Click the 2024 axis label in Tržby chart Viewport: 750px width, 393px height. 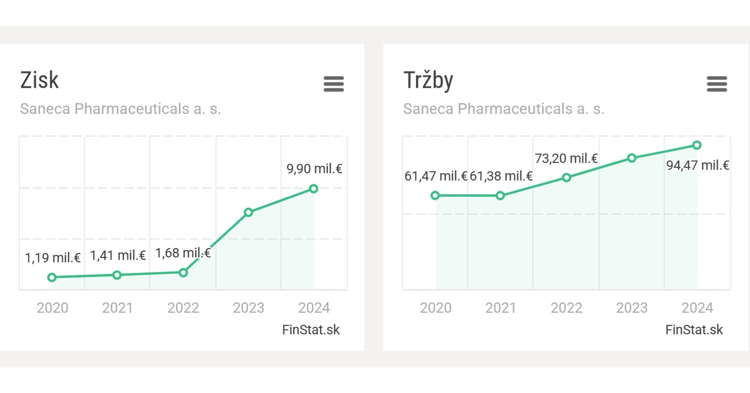(697, 308)
